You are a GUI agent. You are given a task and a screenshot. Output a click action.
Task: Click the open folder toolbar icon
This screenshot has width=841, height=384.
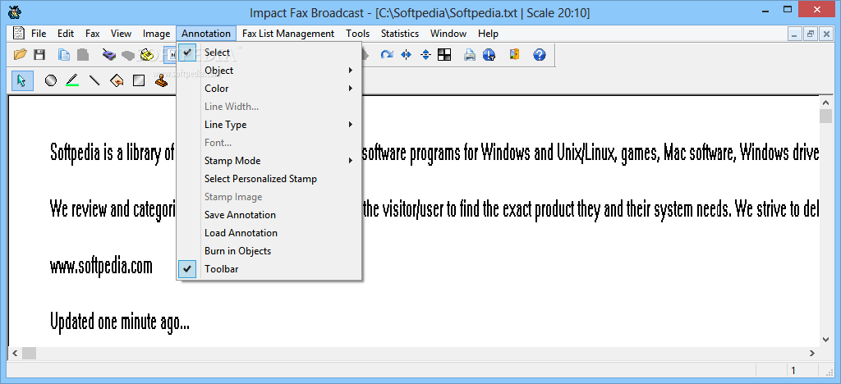pyautogui.click(x=21, y=54)
